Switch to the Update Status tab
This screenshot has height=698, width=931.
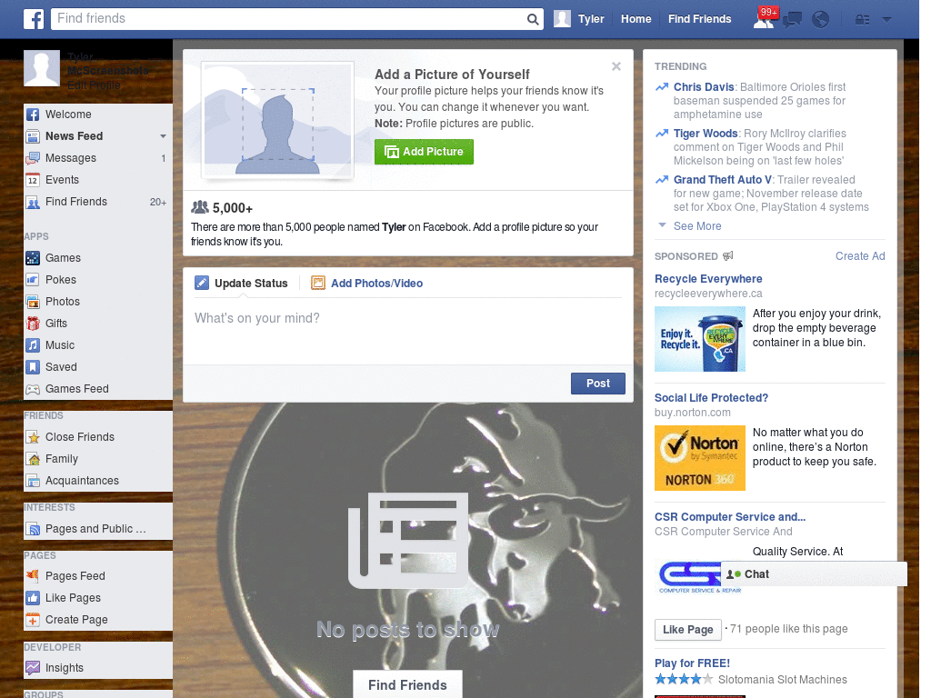click(x=242, y=284)
